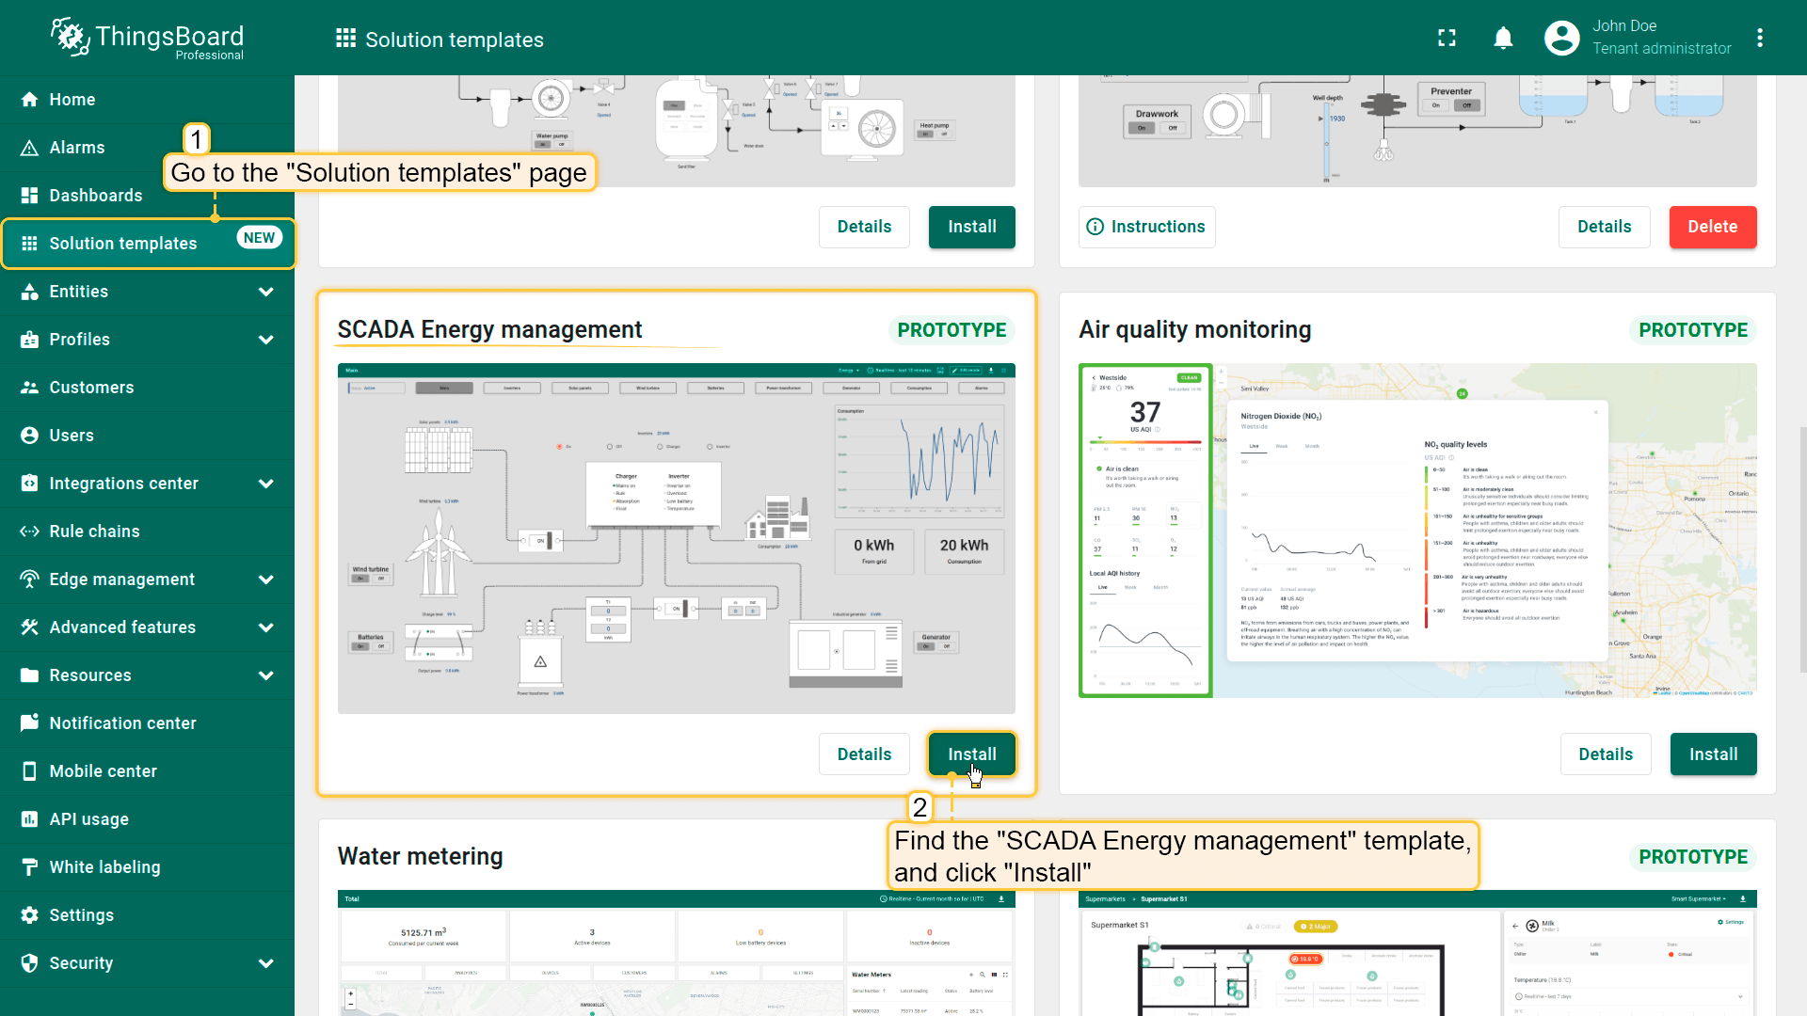
Task: View Details of Air quality monitoring
Action: coord(1605,754)
